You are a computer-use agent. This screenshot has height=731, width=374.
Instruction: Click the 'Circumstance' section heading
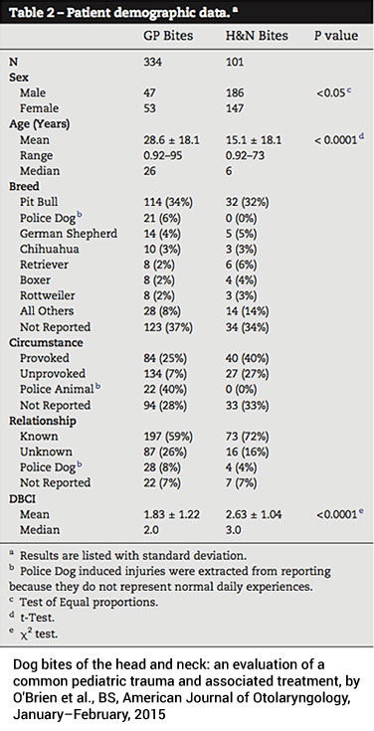coord(46,343)
